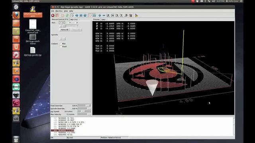
Task: Switch to rotated Z view icon
Action: [112, 15]
